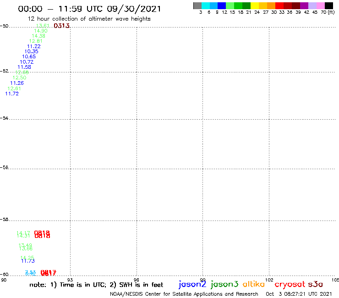Click the jason2 satellite legend label
Image resolution: width=339 pixels, height=298 pixels.
(x=192, y=284)
